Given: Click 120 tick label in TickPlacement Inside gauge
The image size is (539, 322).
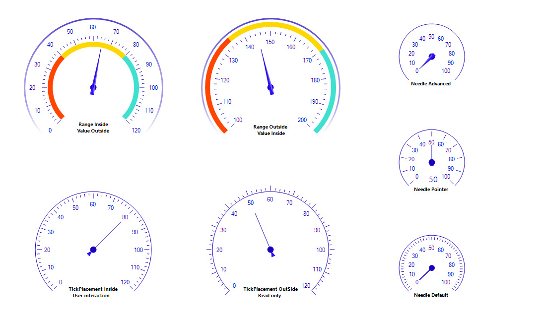Looking at the screenshot, I should click(x=125, y=282).
